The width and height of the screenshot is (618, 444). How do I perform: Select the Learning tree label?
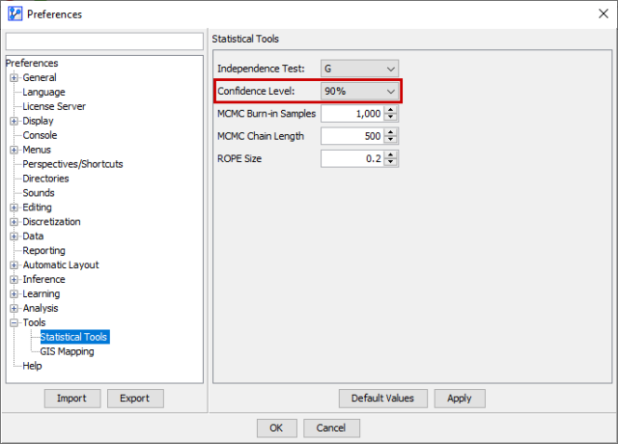(42, 293)
